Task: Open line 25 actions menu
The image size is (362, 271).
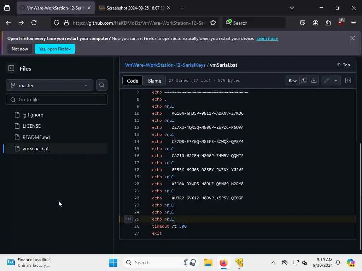Action: [128, 219]
